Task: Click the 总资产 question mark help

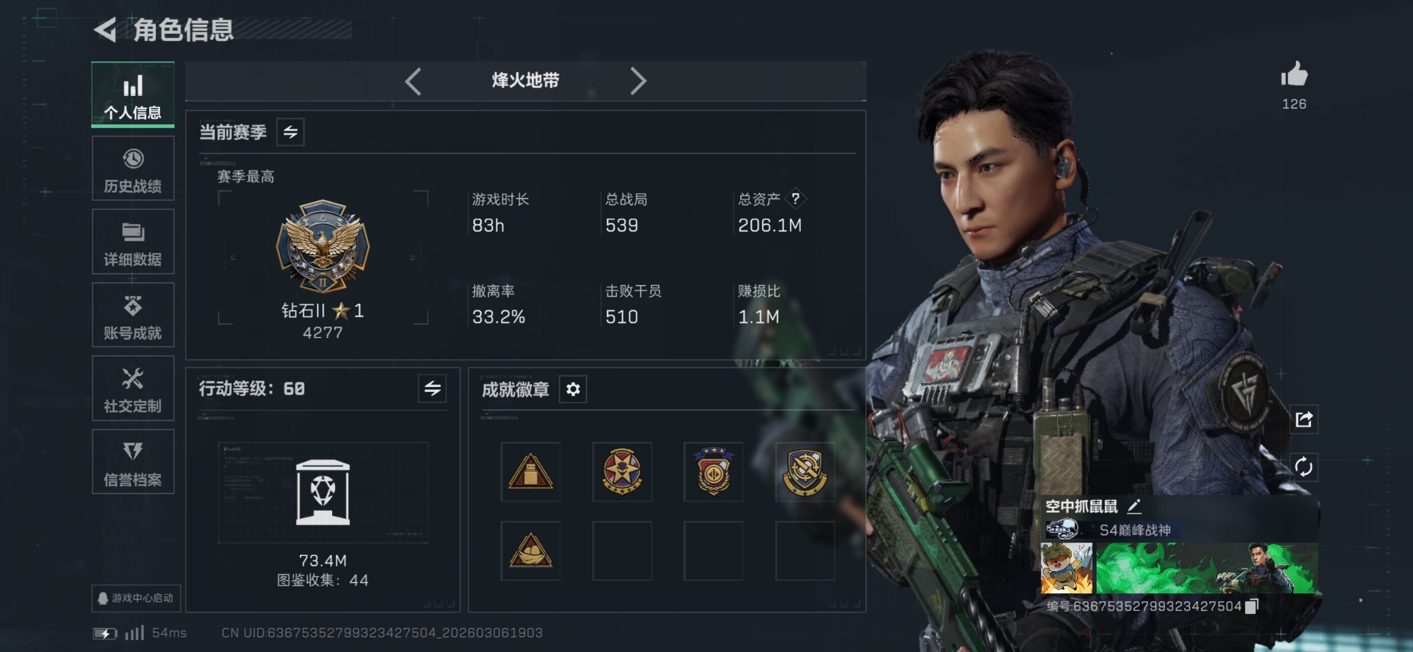Action: [795, 198]
